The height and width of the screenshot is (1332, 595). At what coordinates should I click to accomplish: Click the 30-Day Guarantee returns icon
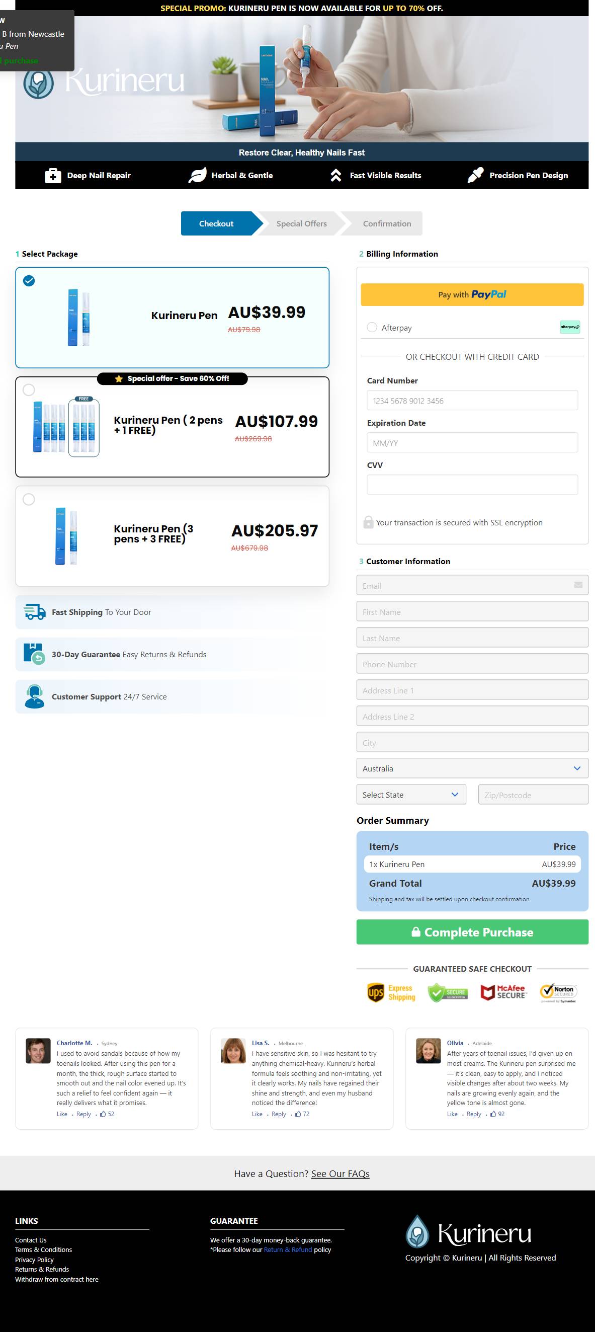(x=34, y=654)
